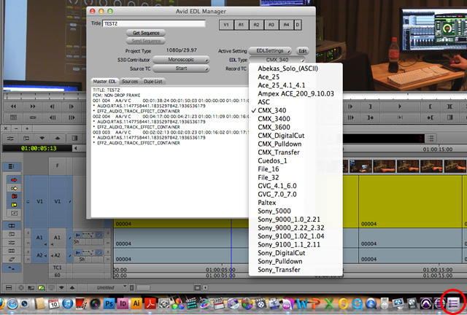Open the S3D Contributor Monoscopic dropdown
This screenshot has width=467, height=315.
coord(181,60)
